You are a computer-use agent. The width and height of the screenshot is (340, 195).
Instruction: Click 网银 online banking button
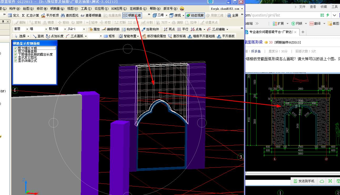point(297,24)
